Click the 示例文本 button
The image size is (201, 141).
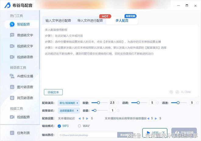53,92
